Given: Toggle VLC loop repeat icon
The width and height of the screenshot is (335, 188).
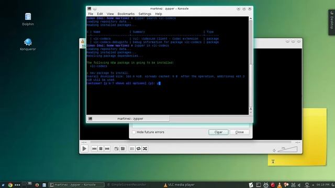Looking at the screenshot, I should (138, 148).
